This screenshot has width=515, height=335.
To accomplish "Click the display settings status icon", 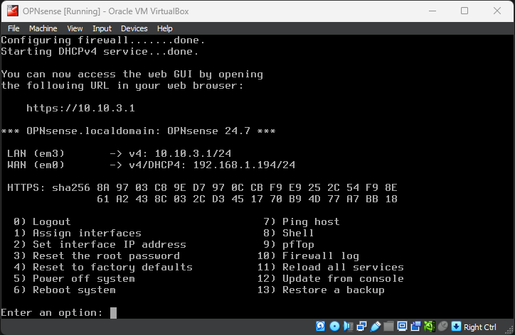I will 402,326.
